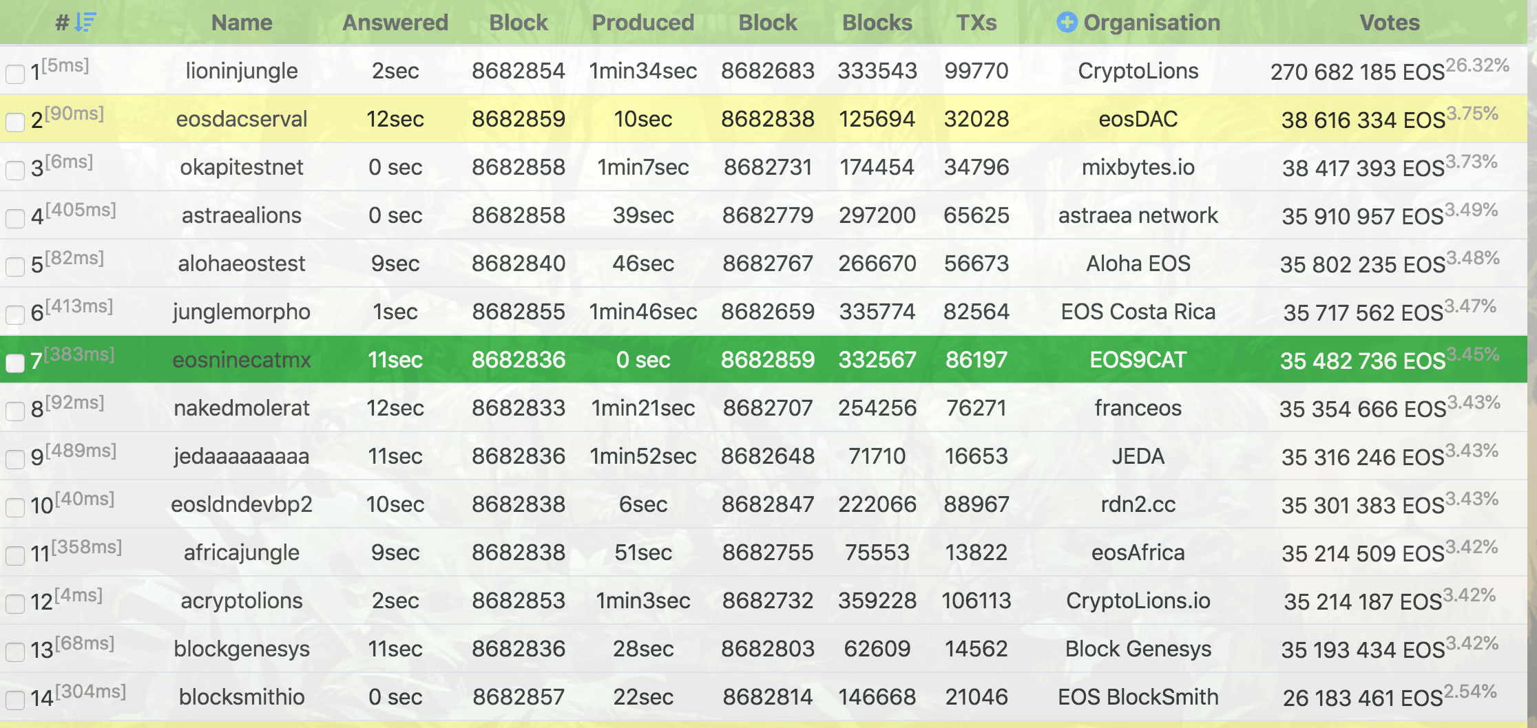1537x728 pixels.
Task: Select the CryptoLions.io organisation cell
Action: click(x=1138, y=601)
